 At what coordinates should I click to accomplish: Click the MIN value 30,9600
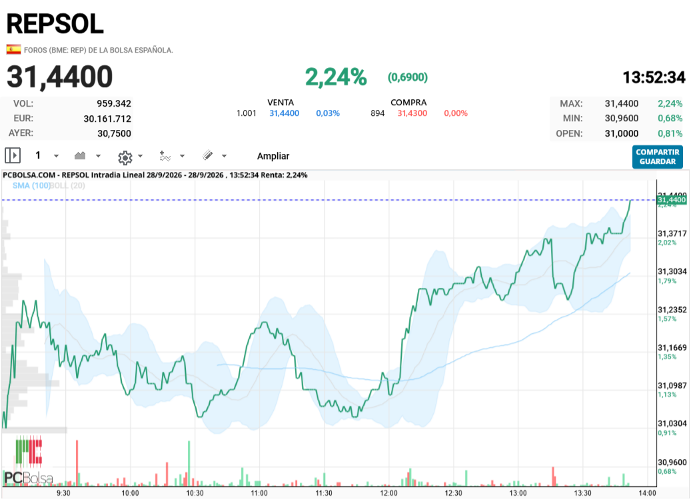pyautogui.click(x=622, y=119)
